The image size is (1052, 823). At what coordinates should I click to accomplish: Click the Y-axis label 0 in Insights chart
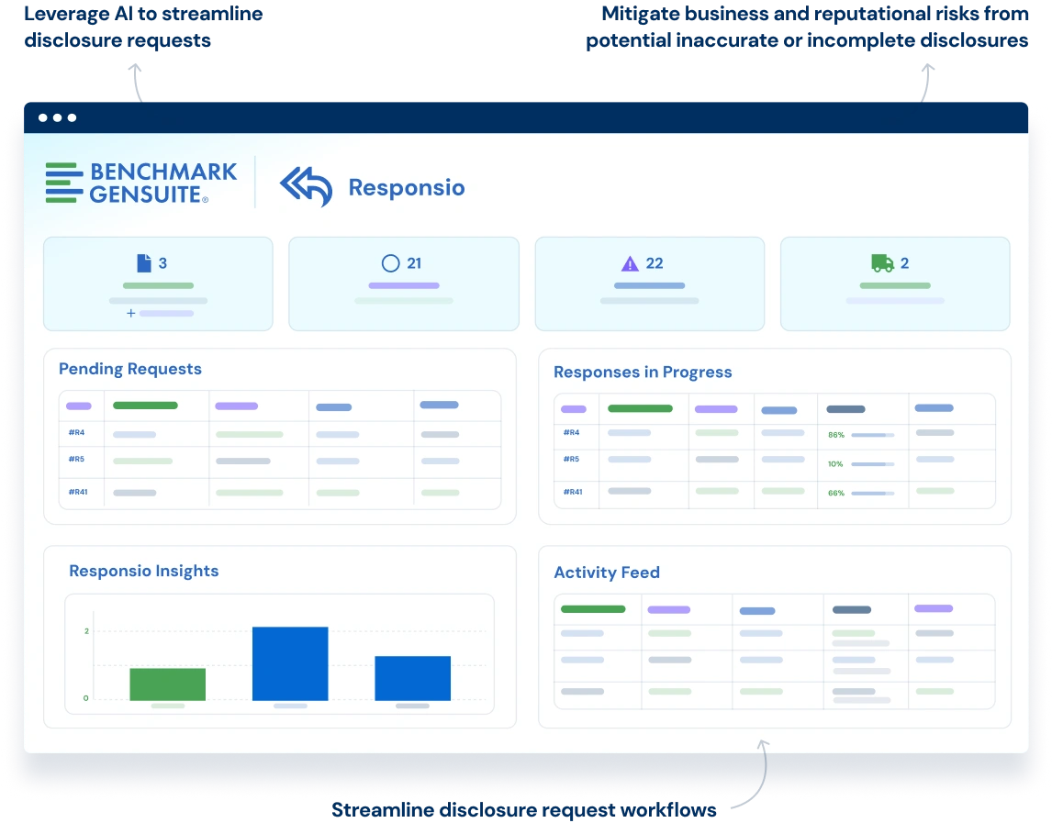point(86,698)
